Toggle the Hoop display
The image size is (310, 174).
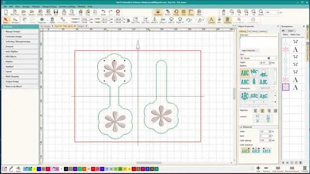tap(176, 12)
